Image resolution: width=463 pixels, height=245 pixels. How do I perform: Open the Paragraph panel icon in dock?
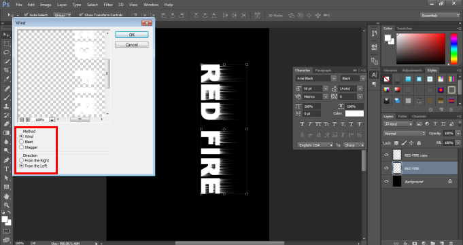(x=374, y=84)
